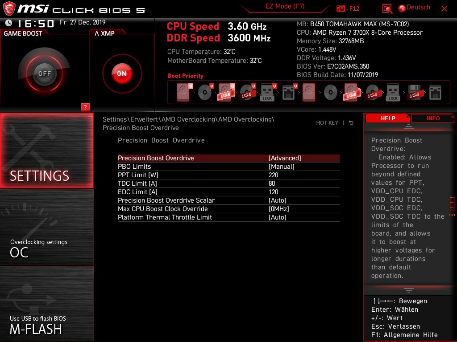This screenshot has width=457, height=342.
Task: Click the UEFI USB key boot icon
Action: click(268, 92)
